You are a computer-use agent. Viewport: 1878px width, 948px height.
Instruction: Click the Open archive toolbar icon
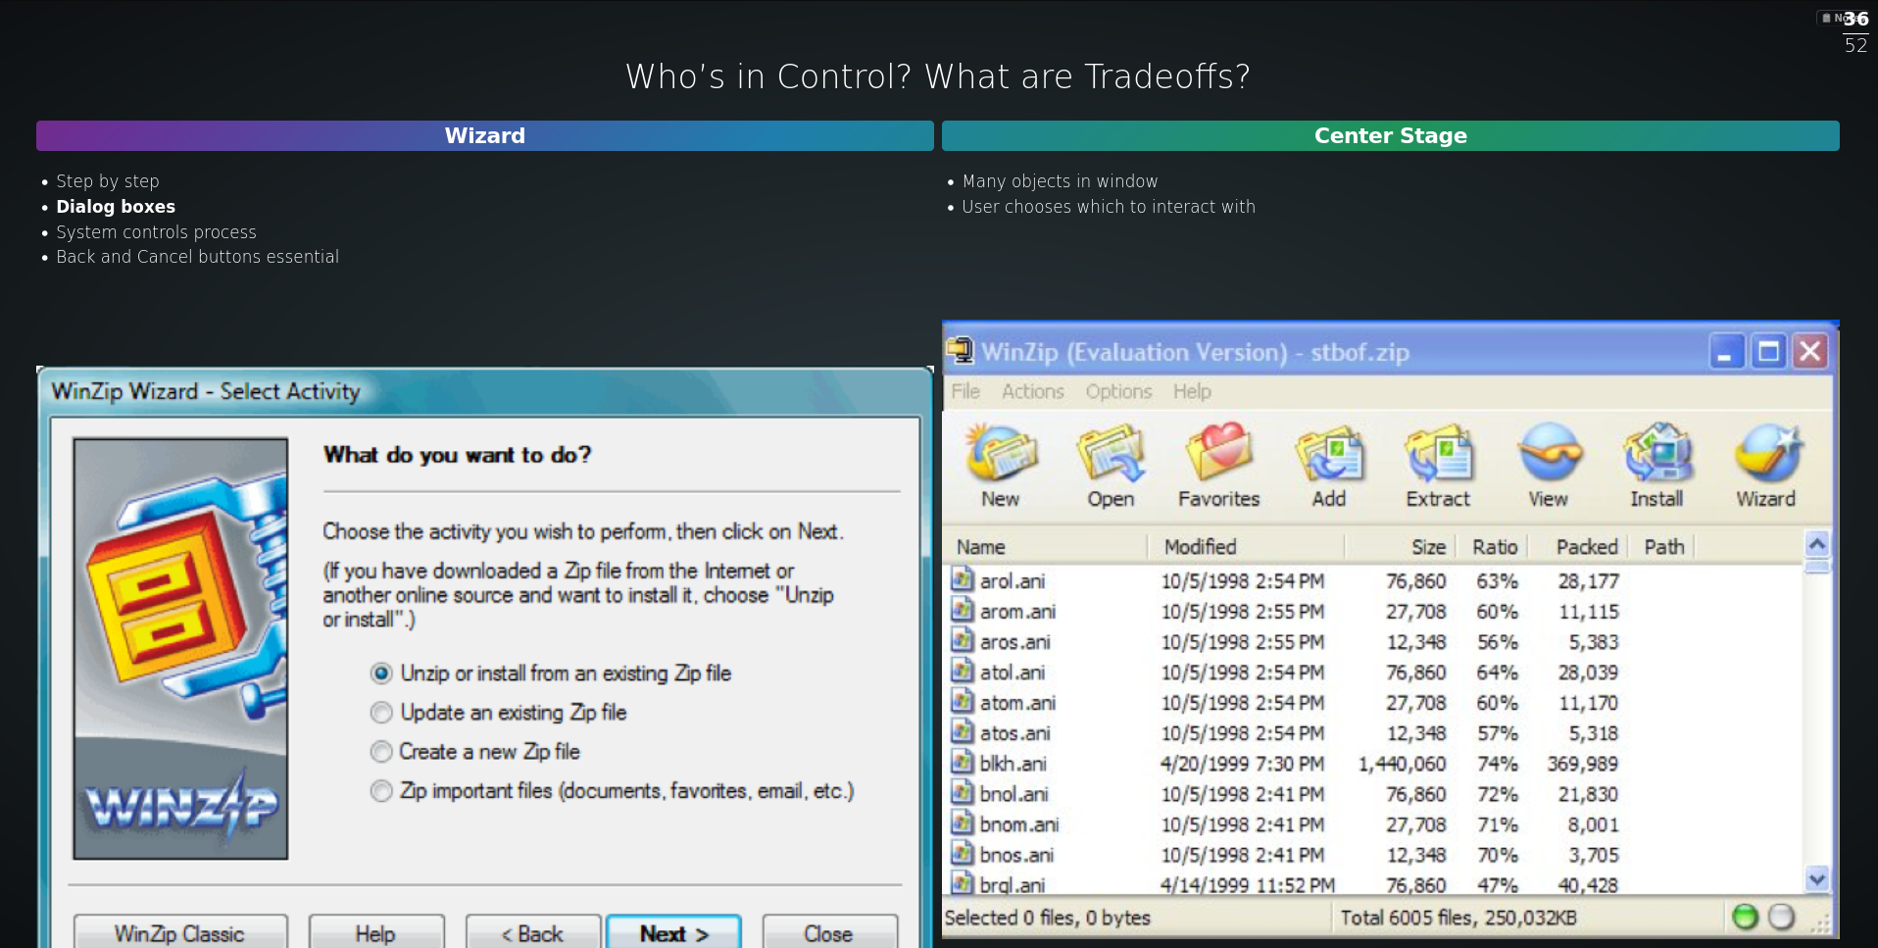point(1111,466)
